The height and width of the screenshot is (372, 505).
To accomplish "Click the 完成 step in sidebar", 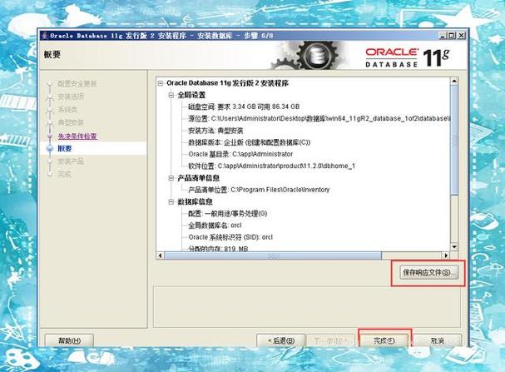I will pyautogui.click(x=64, y=175).
